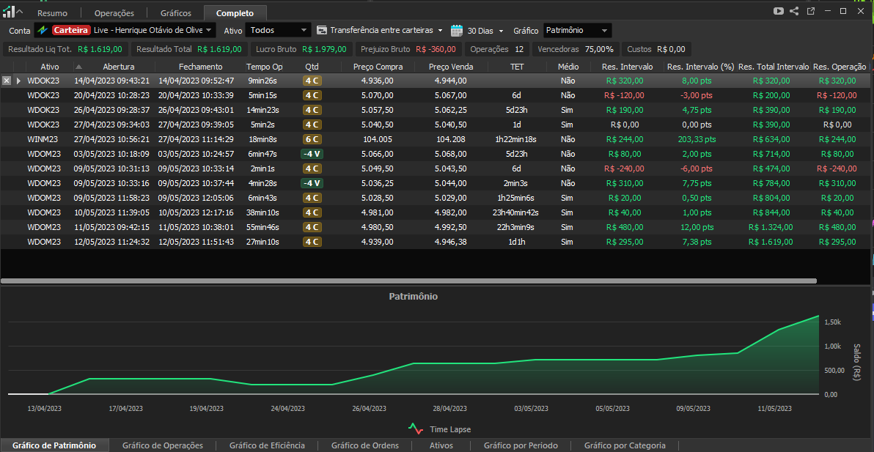Sort by the Tempo Op column header

click(x=264, y=67)
